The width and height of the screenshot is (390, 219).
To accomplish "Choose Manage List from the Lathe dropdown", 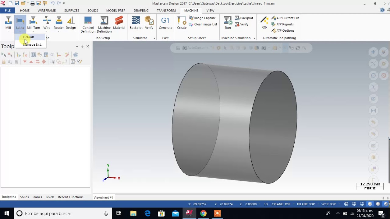I will point(33,44).
